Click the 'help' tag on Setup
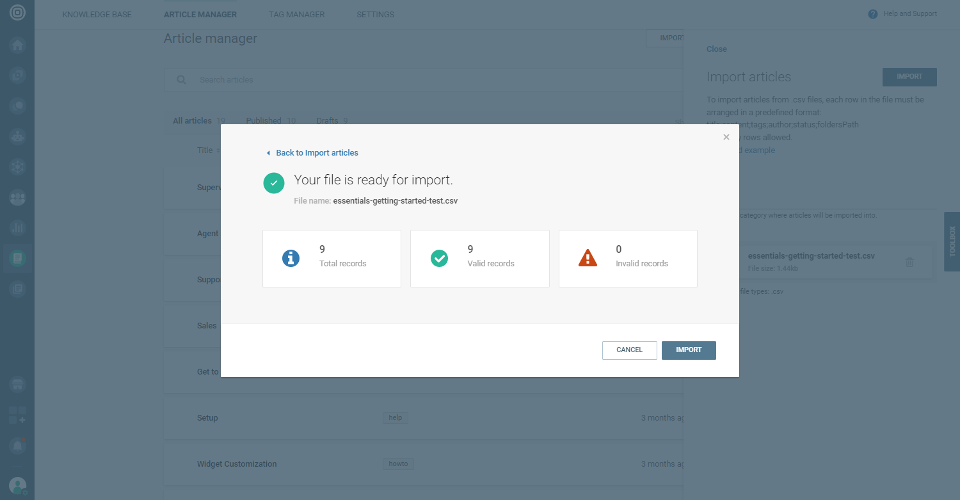Screen dimensions: 960x500 (396, 418)
